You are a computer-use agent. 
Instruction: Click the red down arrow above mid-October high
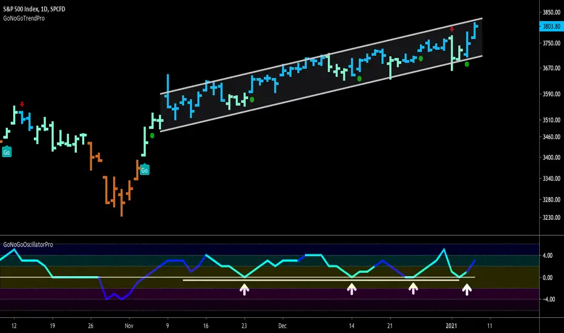point(22,104)
